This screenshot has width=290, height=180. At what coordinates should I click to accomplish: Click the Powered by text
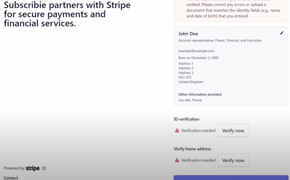(x=14, y=168)
